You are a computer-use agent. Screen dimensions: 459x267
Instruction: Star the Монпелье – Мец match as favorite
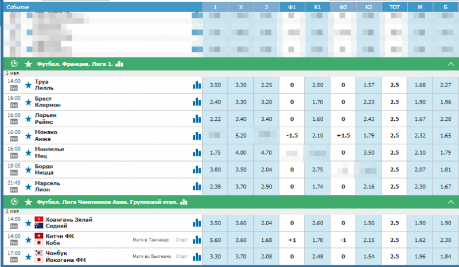pyautogui.click(x=29, y=153)
